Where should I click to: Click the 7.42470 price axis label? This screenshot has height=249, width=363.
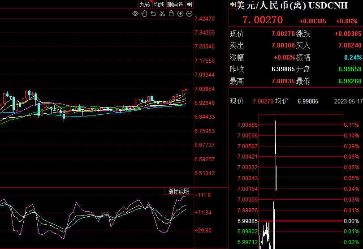click(x=205, y=18)
